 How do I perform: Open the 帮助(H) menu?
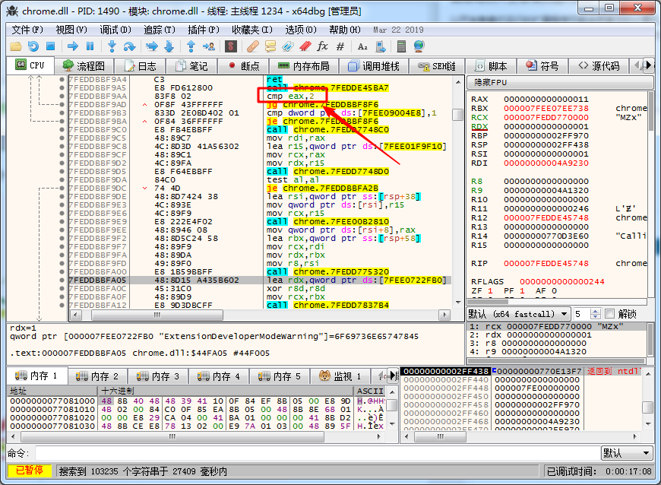345,30
